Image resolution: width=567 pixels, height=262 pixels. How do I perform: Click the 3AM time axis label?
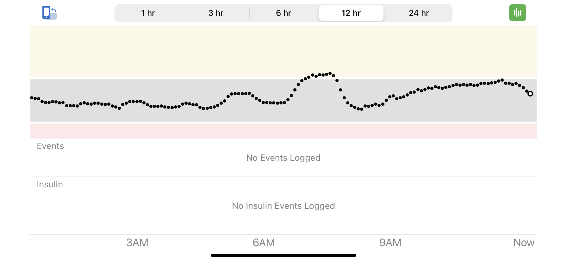click(x=137, y=243)
